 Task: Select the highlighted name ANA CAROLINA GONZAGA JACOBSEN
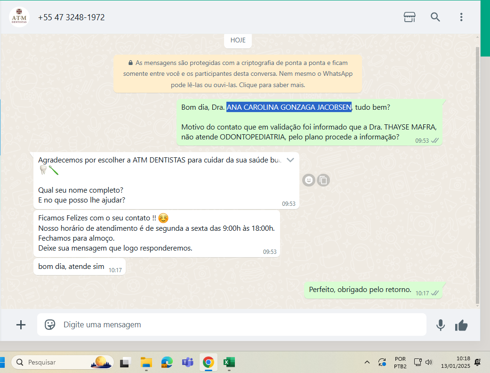(289, 107)
